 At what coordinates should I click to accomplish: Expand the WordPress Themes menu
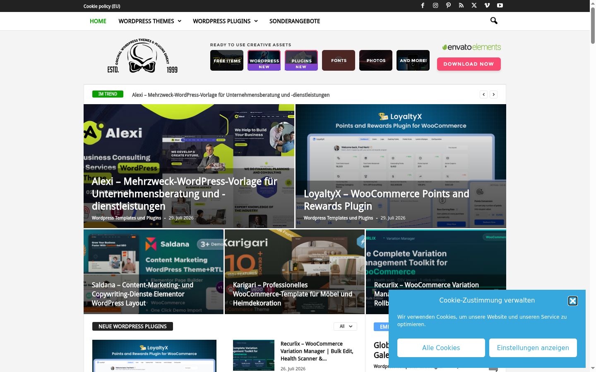150,21
